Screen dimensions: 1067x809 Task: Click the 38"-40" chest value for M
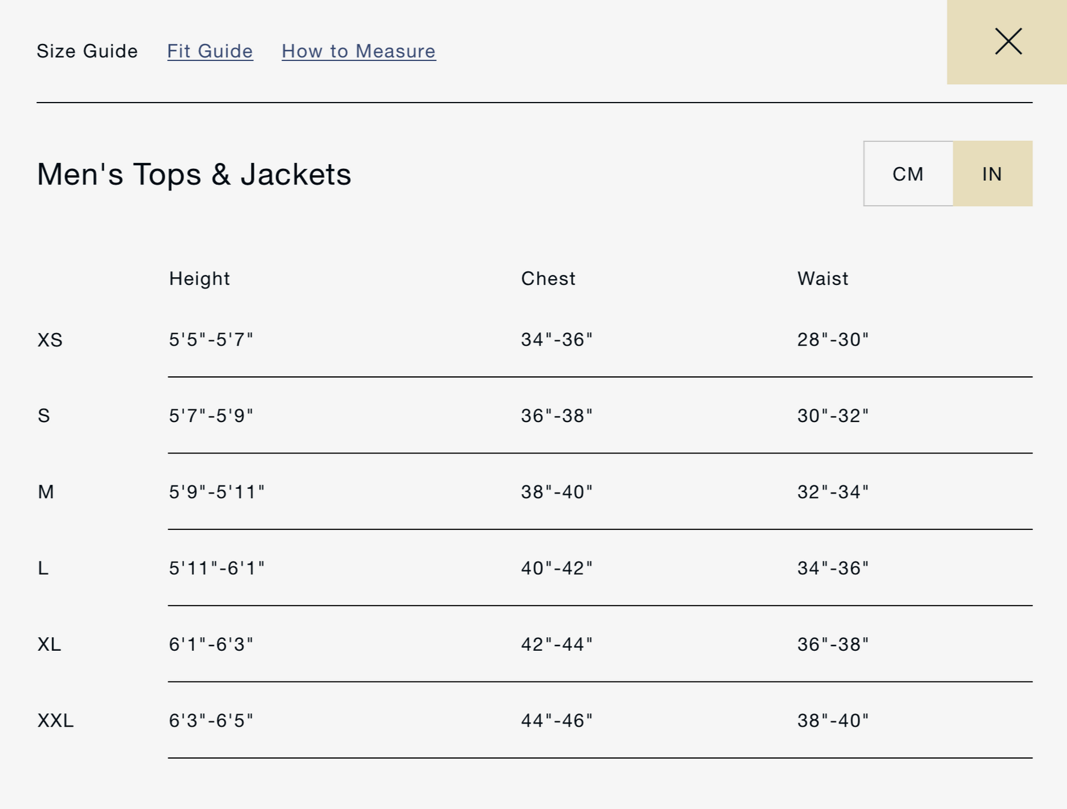tap(556, 492)
